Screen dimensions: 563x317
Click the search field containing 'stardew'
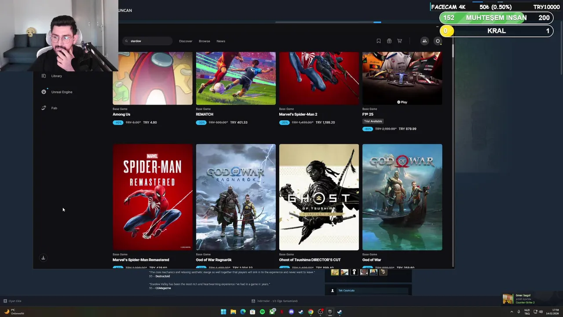pos(148,41)
